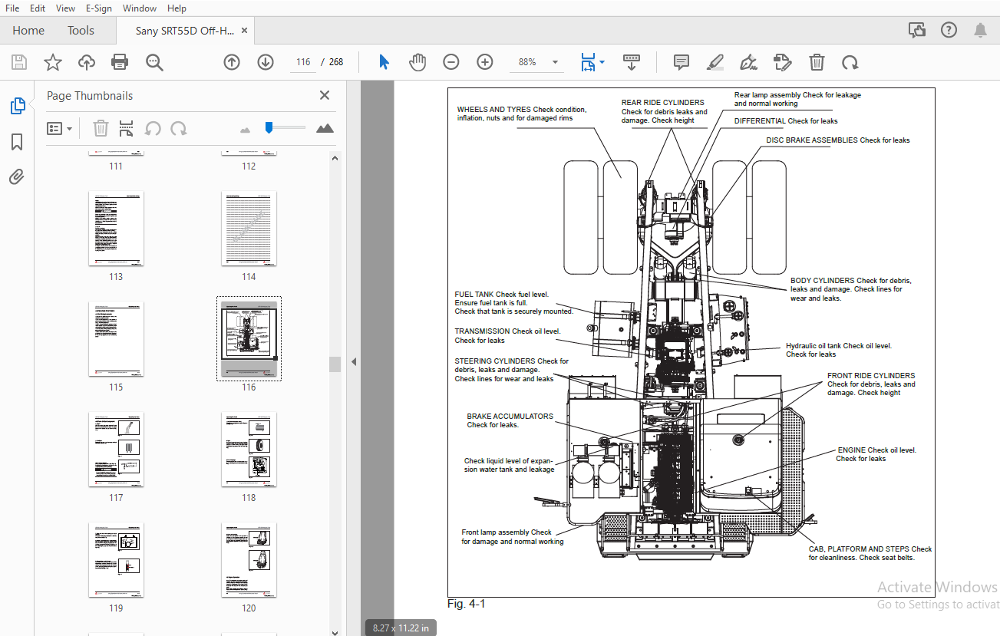
Task: Open the Edit menu
Action: [x=38, y=8]
